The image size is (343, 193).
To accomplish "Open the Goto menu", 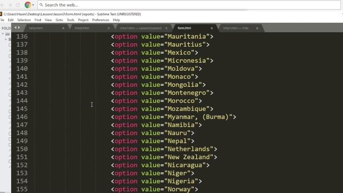I will tap(59, 20).
